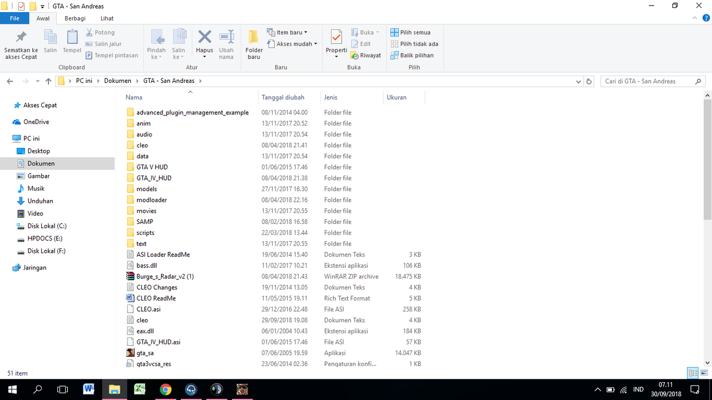Switch to the Lihat ribbon tab
Viewport: 712px width, 400px height.
coord(107,18)
